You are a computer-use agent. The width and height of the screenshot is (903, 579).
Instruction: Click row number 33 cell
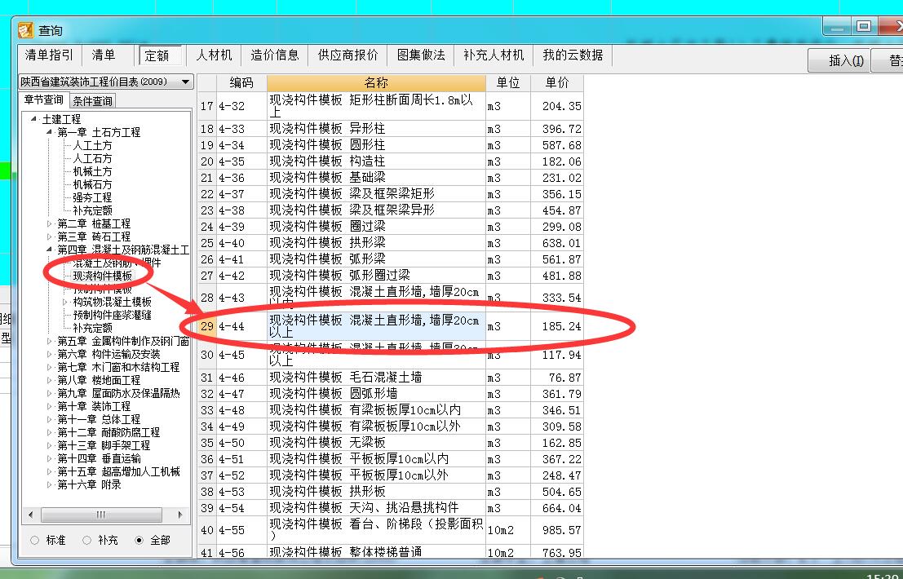(207, 410)
